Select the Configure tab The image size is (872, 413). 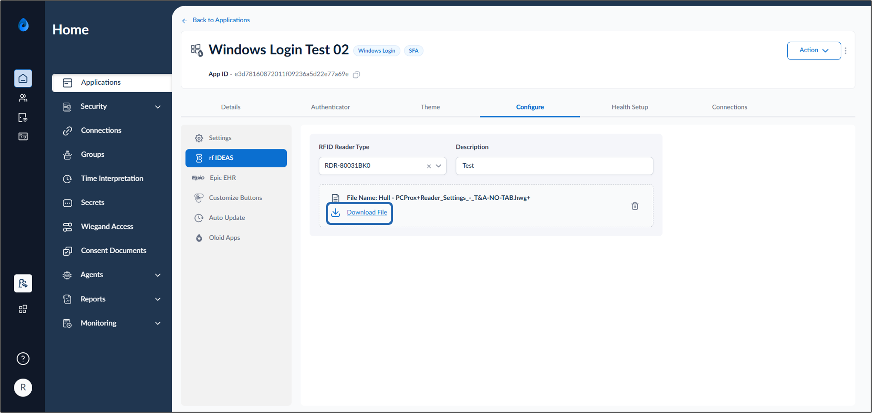[x=530, y=107]
